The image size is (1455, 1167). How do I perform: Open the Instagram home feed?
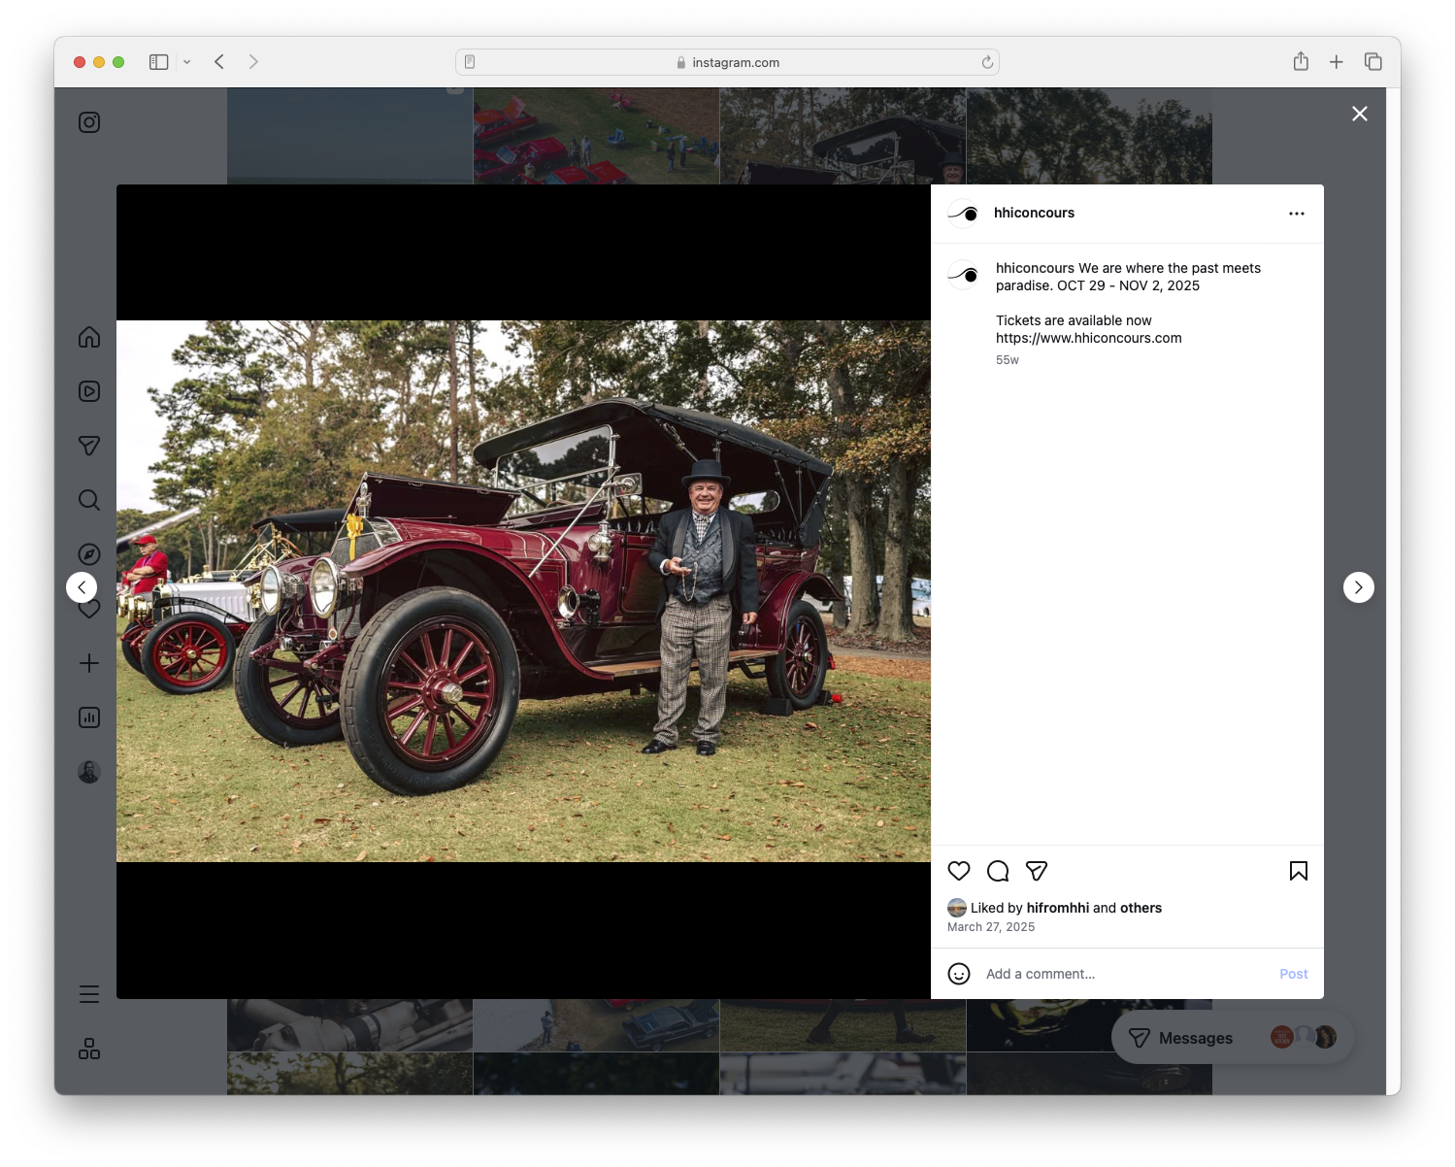88,337
